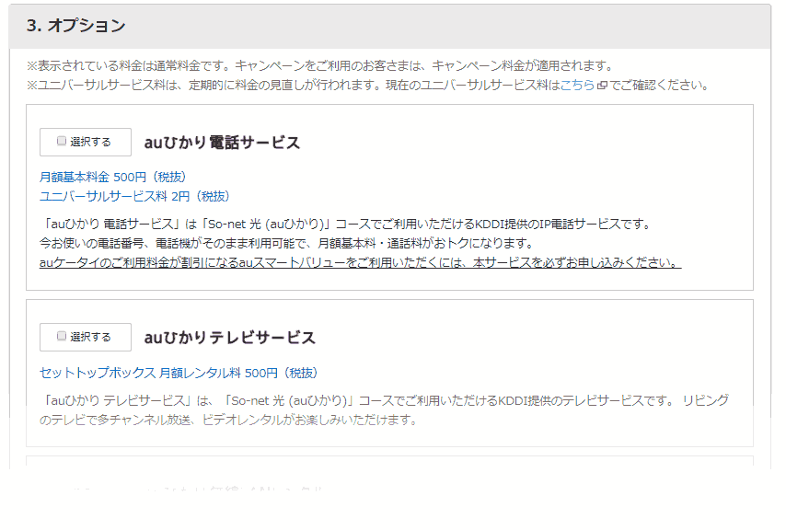Click the KDDI提供のテレビサービス description paragraph
The image size is (786, 530).
point(384,409)
